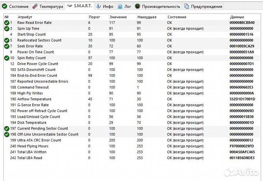Screen dimensions: 263x181
Task: Click the green check icon beside Off-Line Uncorrectable Sector Count
Action: (x=7, y=134)
